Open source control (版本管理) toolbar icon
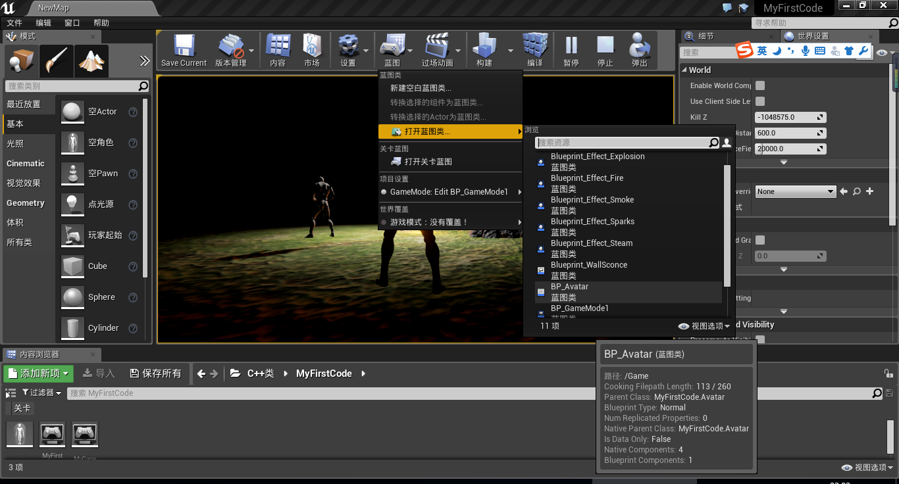 click(230, 46)
